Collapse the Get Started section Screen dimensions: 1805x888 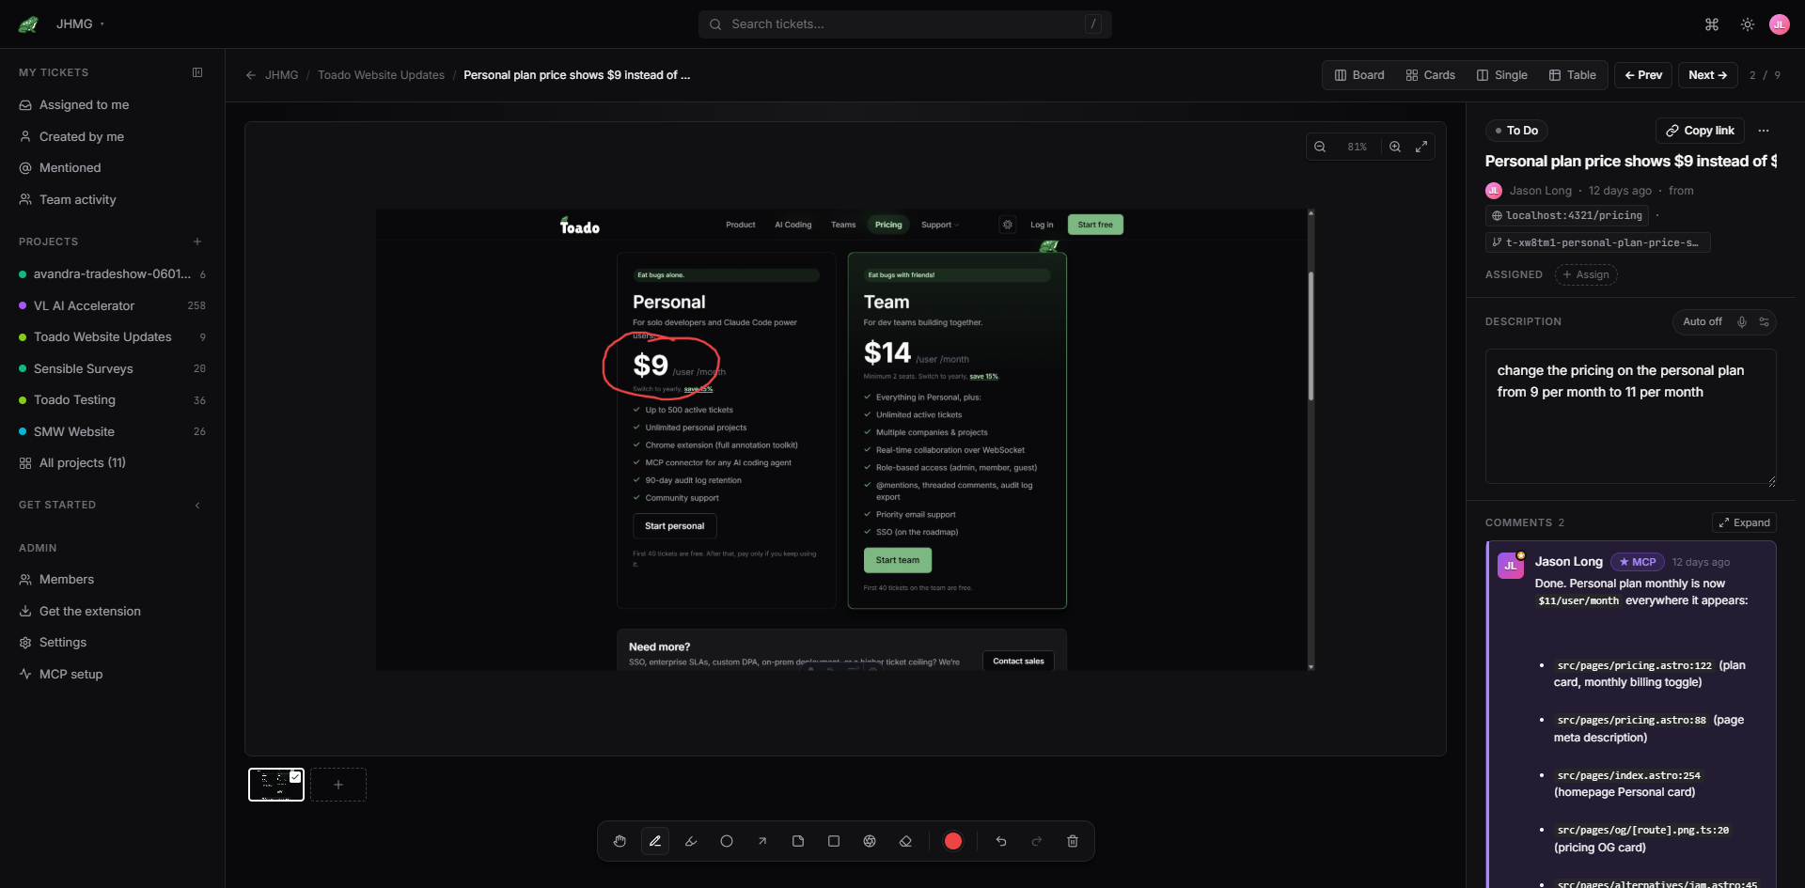[x=197, y=506]
